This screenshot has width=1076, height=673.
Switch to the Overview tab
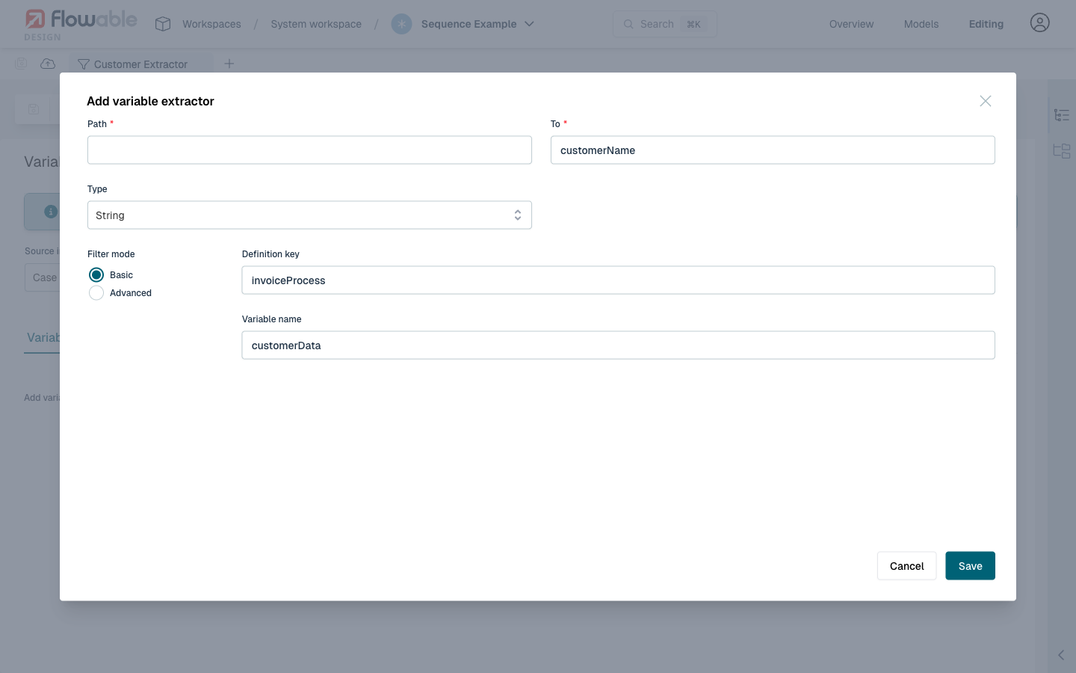pyautogui.click(x=850, y=23)
